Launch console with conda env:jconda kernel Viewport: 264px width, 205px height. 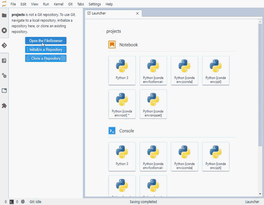[185, 156]
